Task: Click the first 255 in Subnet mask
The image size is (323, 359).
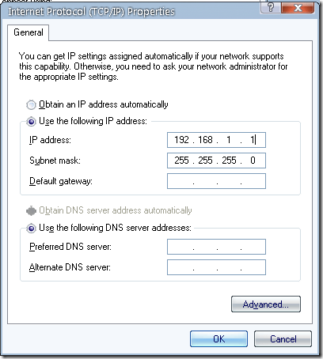Action: pos(181,161)
